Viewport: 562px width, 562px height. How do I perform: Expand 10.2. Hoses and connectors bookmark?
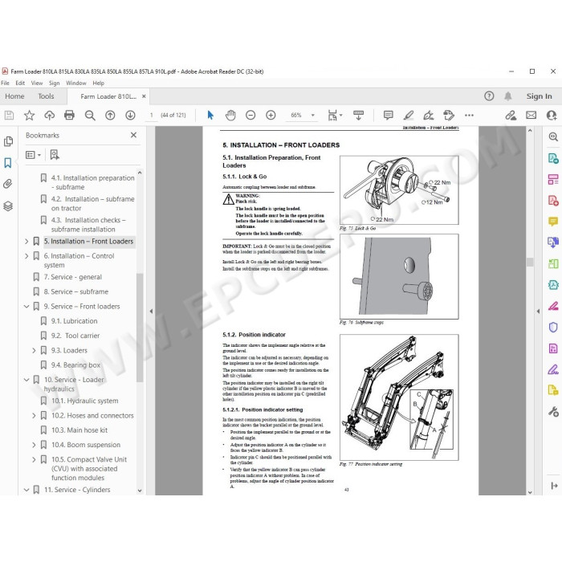coord(34,416)
